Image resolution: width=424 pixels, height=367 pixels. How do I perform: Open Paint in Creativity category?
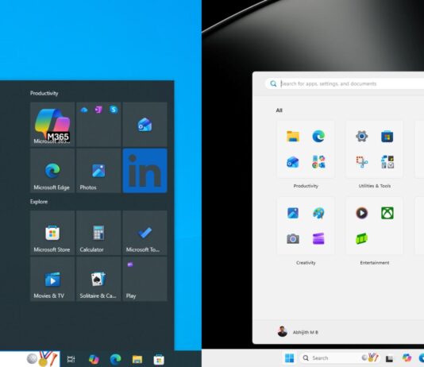318,213
